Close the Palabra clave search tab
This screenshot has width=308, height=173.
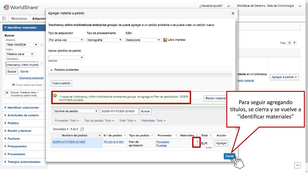coord(7,93)
